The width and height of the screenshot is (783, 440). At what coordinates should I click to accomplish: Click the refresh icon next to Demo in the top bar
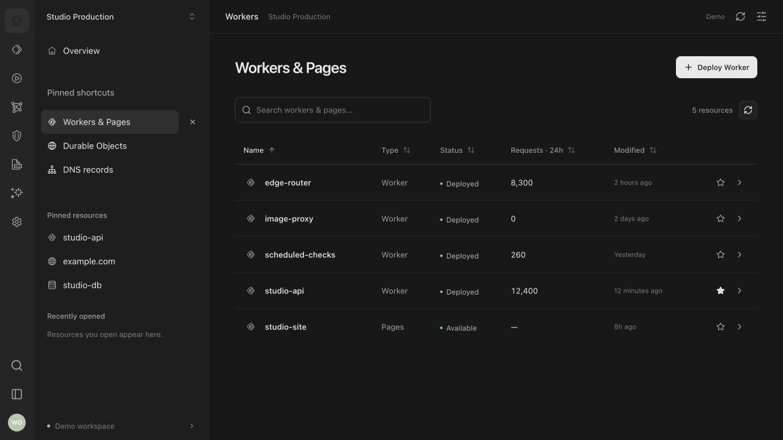[x=740, y=16]
